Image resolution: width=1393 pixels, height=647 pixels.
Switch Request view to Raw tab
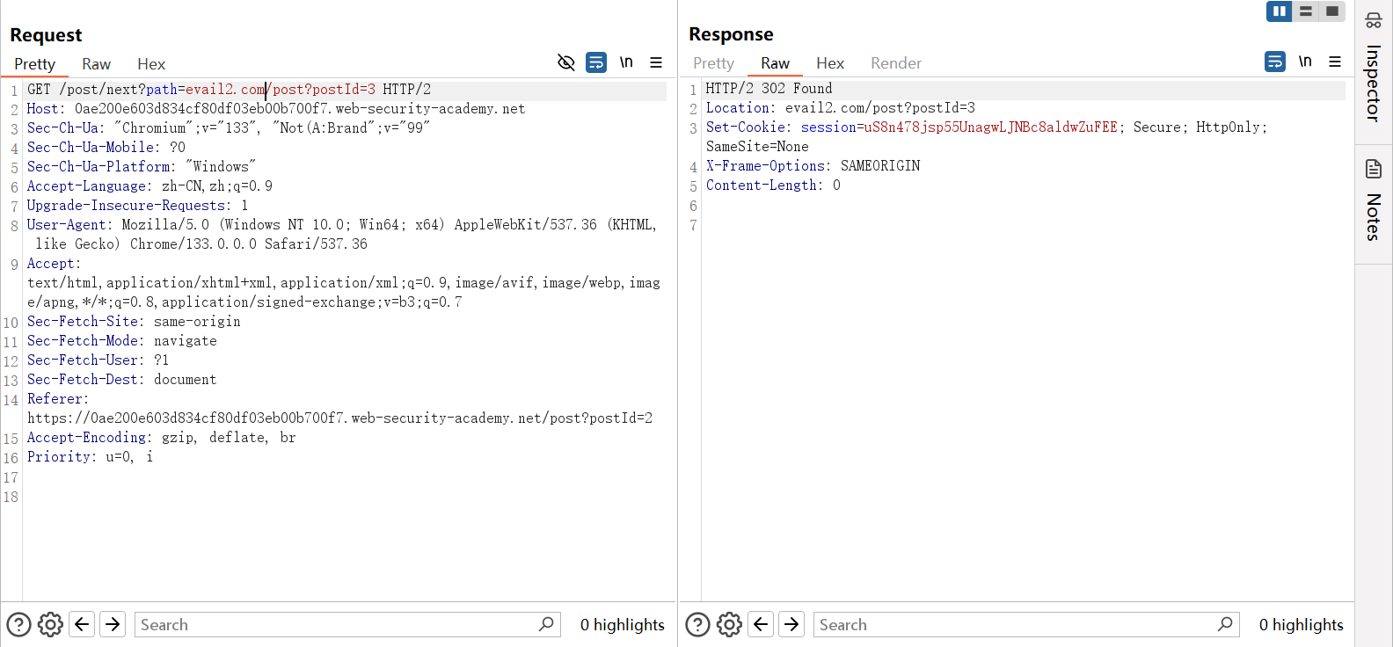coord(96,64)
